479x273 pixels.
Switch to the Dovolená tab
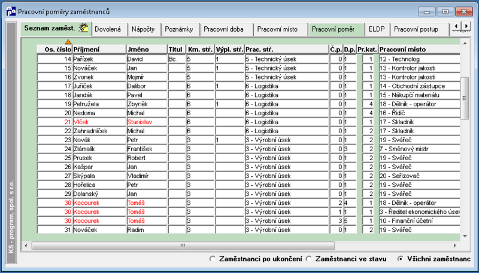[110, 29]
